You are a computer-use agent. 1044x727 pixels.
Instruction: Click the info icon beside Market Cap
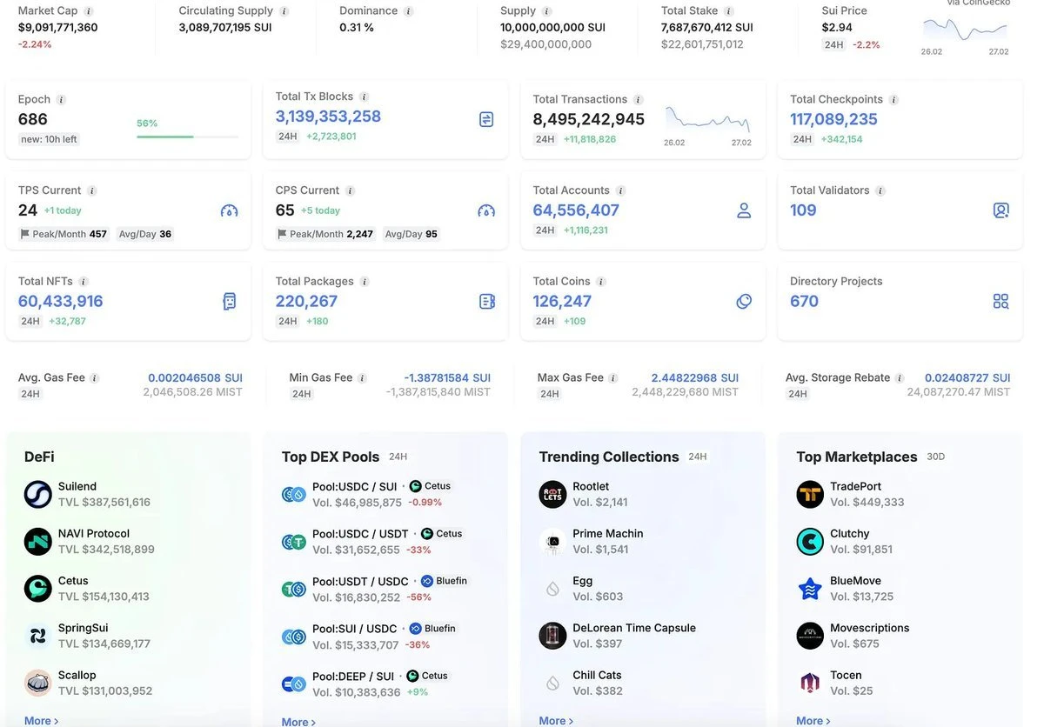(89, 11)
